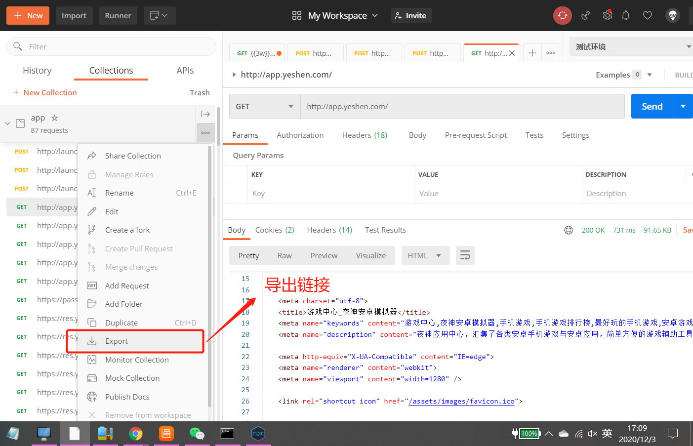Image resolution: width=693 pixels, height=446 pixels.
Task: Open WeChat from the taskbar
Action: pyautogui.click(x=197, y=434)
